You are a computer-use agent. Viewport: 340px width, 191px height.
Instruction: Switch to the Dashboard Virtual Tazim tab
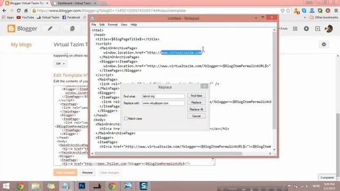coord(74,3)
